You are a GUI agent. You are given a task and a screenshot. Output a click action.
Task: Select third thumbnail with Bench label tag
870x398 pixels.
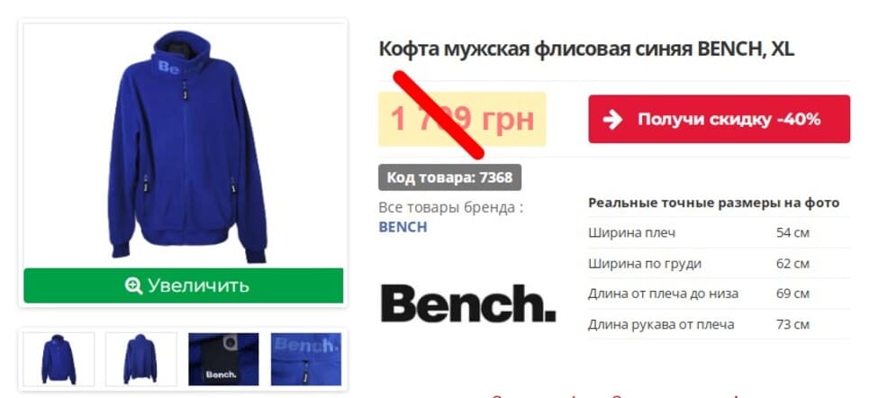223,359
